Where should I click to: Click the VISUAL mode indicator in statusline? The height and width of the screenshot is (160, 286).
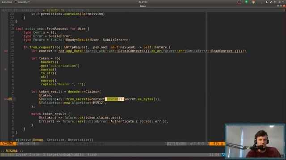coord(8,144)
